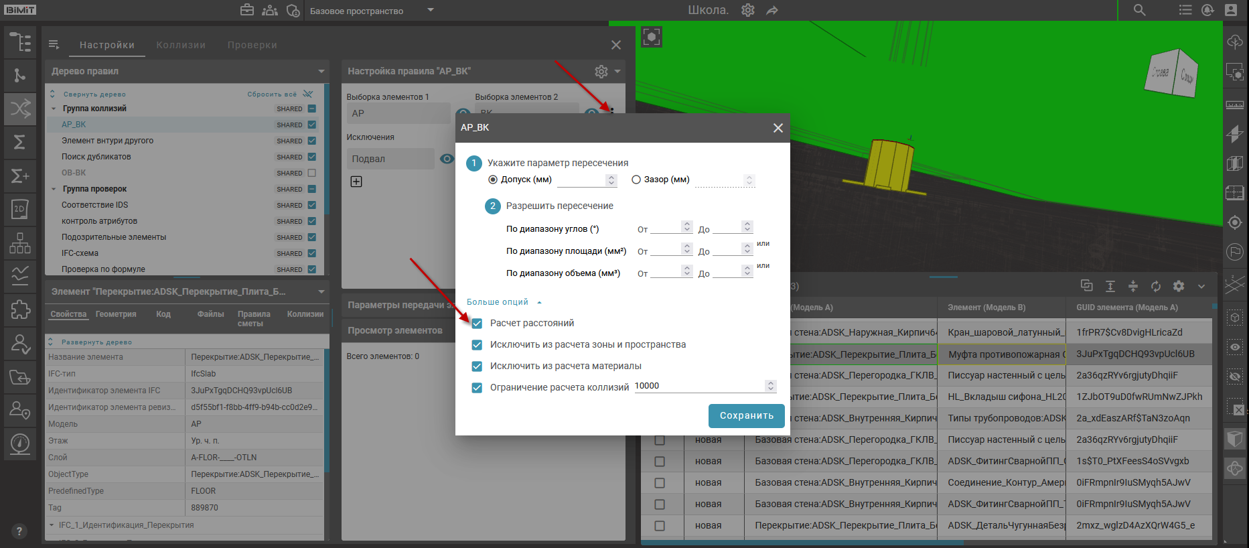Uncheck Исключить из расчета материалы
Image resolution: width=1249 pixels, height=548 pixels.
(x=477, y=366)
